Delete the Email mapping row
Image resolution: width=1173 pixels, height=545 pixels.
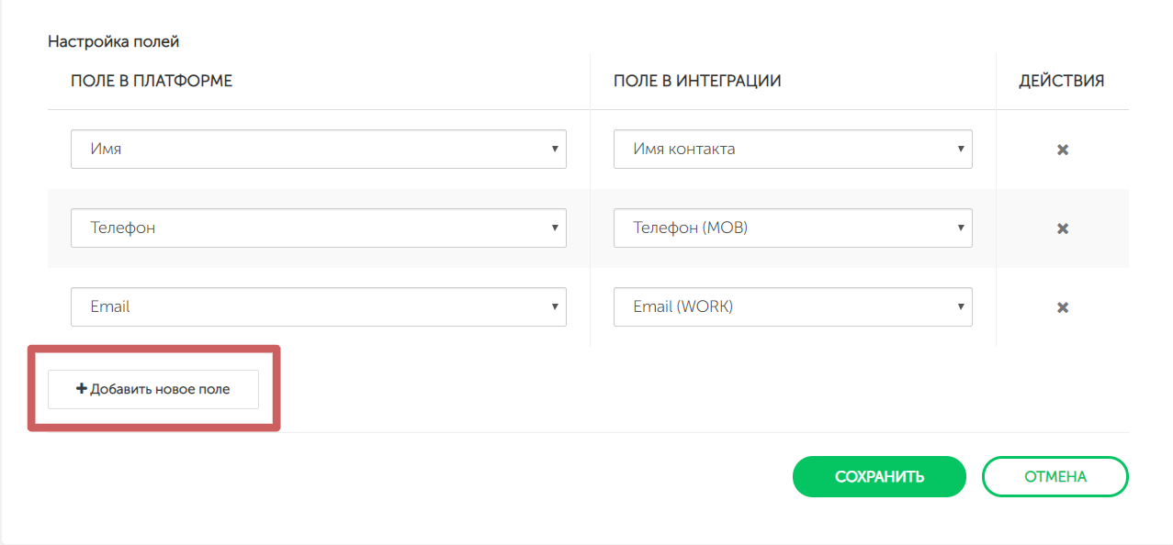coord(1062,307)
